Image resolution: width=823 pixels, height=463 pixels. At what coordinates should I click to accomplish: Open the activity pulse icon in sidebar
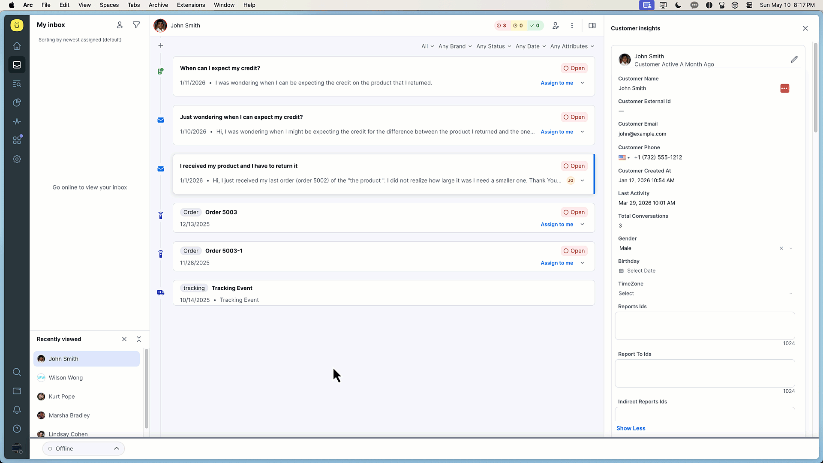point(17,121)
